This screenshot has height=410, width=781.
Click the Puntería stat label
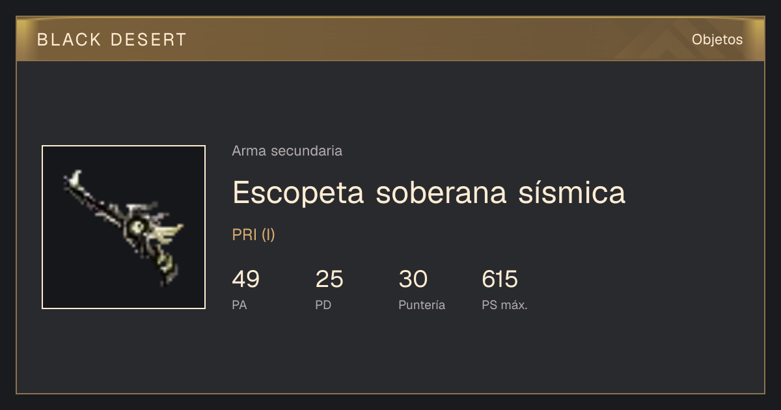(422, 305)
